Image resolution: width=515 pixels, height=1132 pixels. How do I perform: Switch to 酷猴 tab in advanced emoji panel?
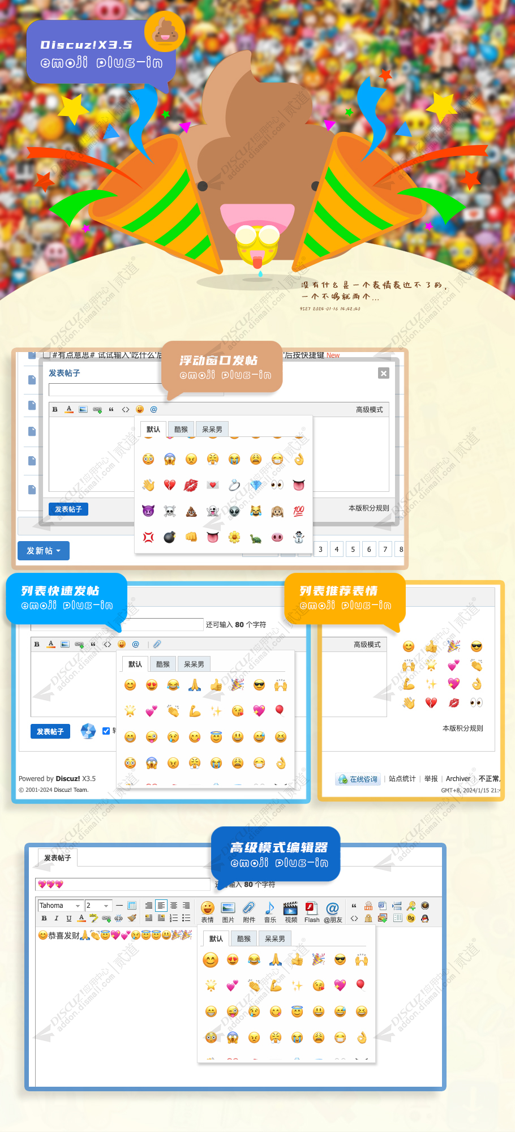coord(244,938)
